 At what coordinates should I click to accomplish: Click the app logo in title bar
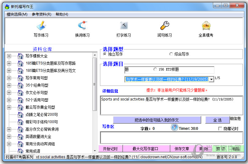point(7,7)
